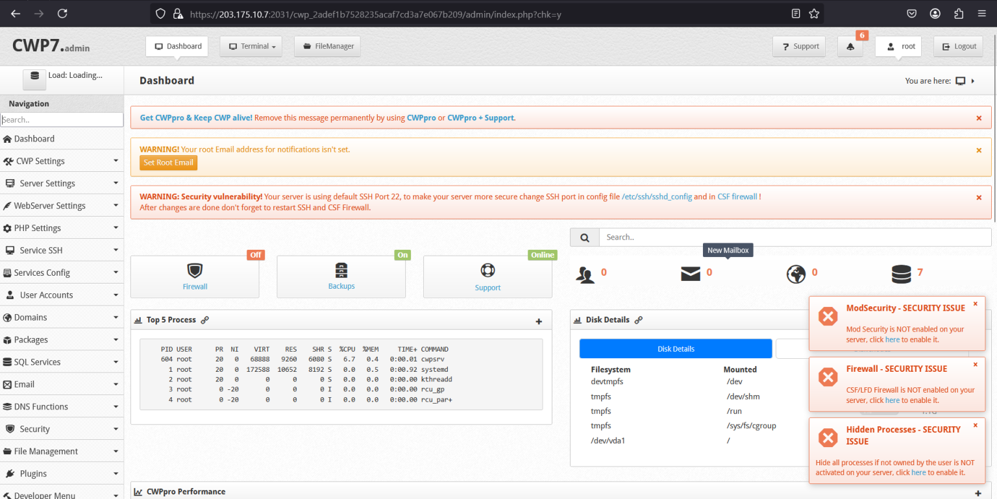Image resolution: width=997 pixels, height=499 pixels.
Task: Open the Backups server icon
Action: (x=341, y=270)
